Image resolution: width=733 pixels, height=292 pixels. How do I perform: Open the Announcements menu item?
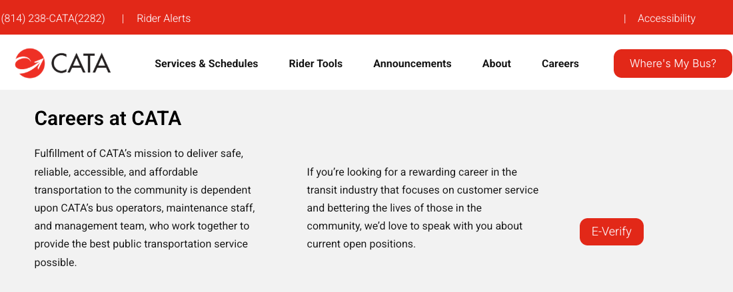pyautogui.click(x=412, y=63)
